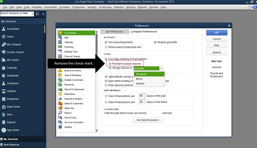Click Set Date/Password button

pos(148,120)
